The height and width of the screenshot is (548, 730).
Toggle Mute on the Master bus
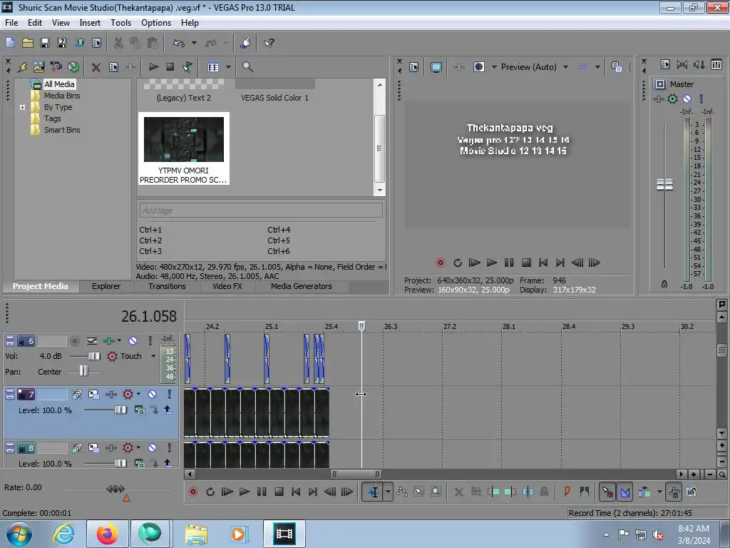tap(687, 98)
